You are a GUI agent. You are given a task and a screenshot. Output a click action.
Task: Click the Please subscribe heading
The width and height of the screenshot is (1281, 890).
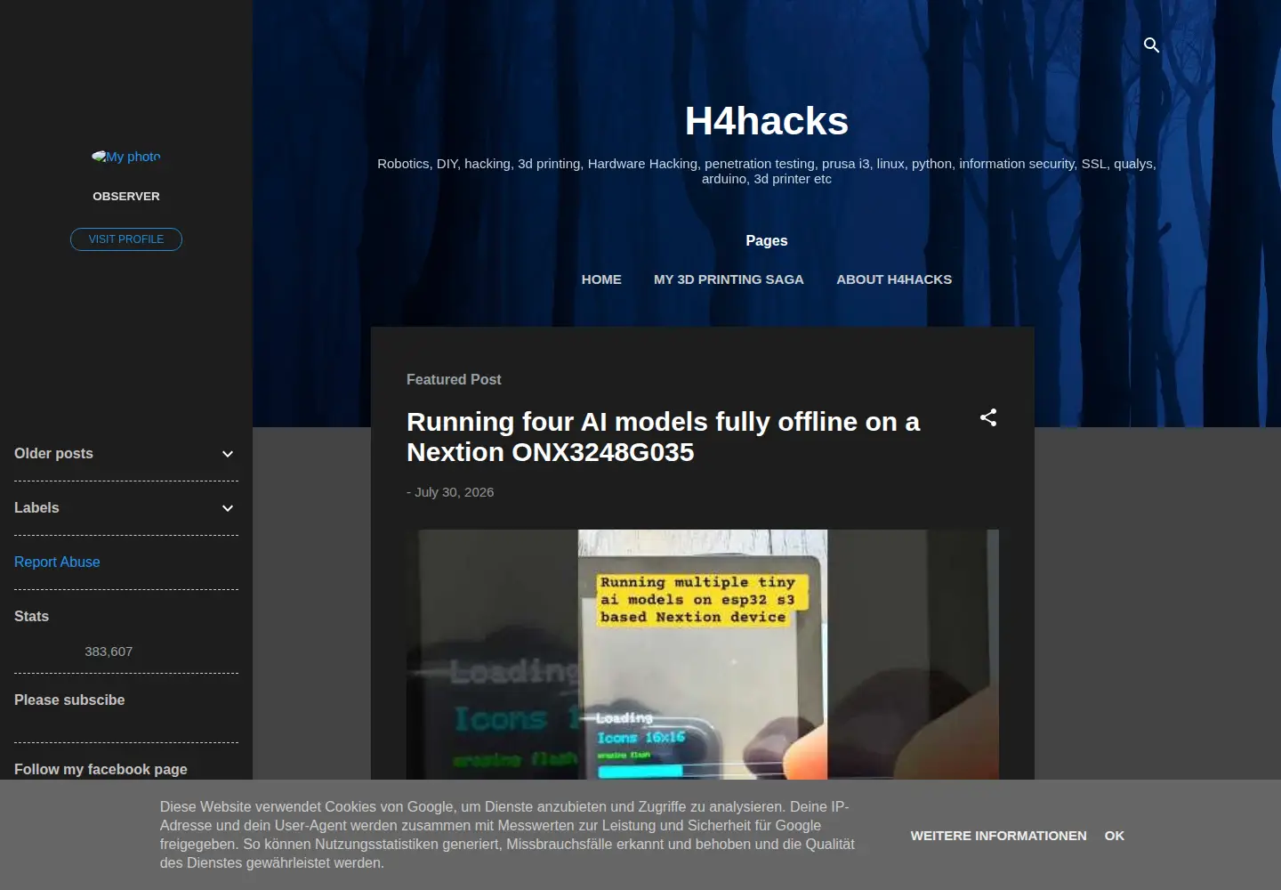(69, 700)
